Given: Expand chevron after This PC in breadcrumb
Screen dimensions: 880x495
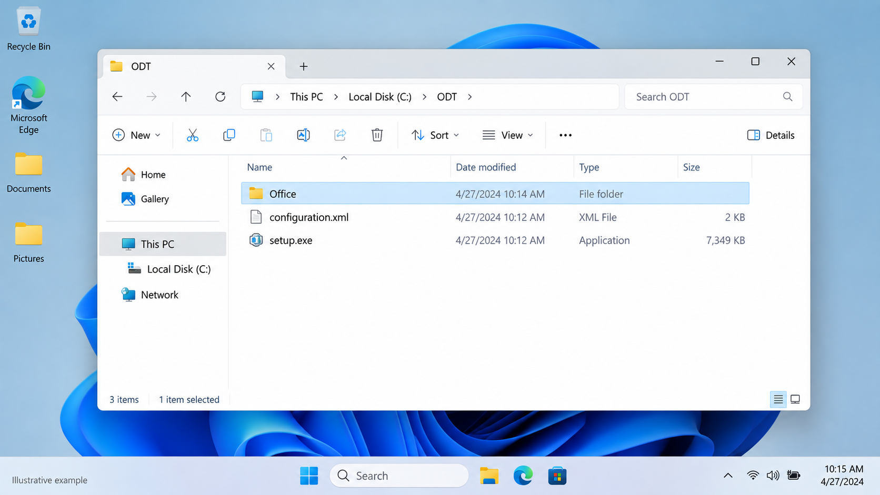Looking at the screenshot, I should tap(336, 97).
